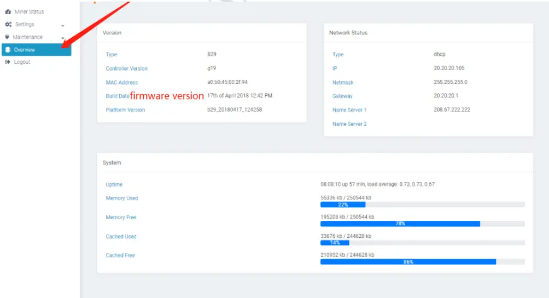Click the Maintenance plug icon
The image size is (549, 298).
pos(7,37)
